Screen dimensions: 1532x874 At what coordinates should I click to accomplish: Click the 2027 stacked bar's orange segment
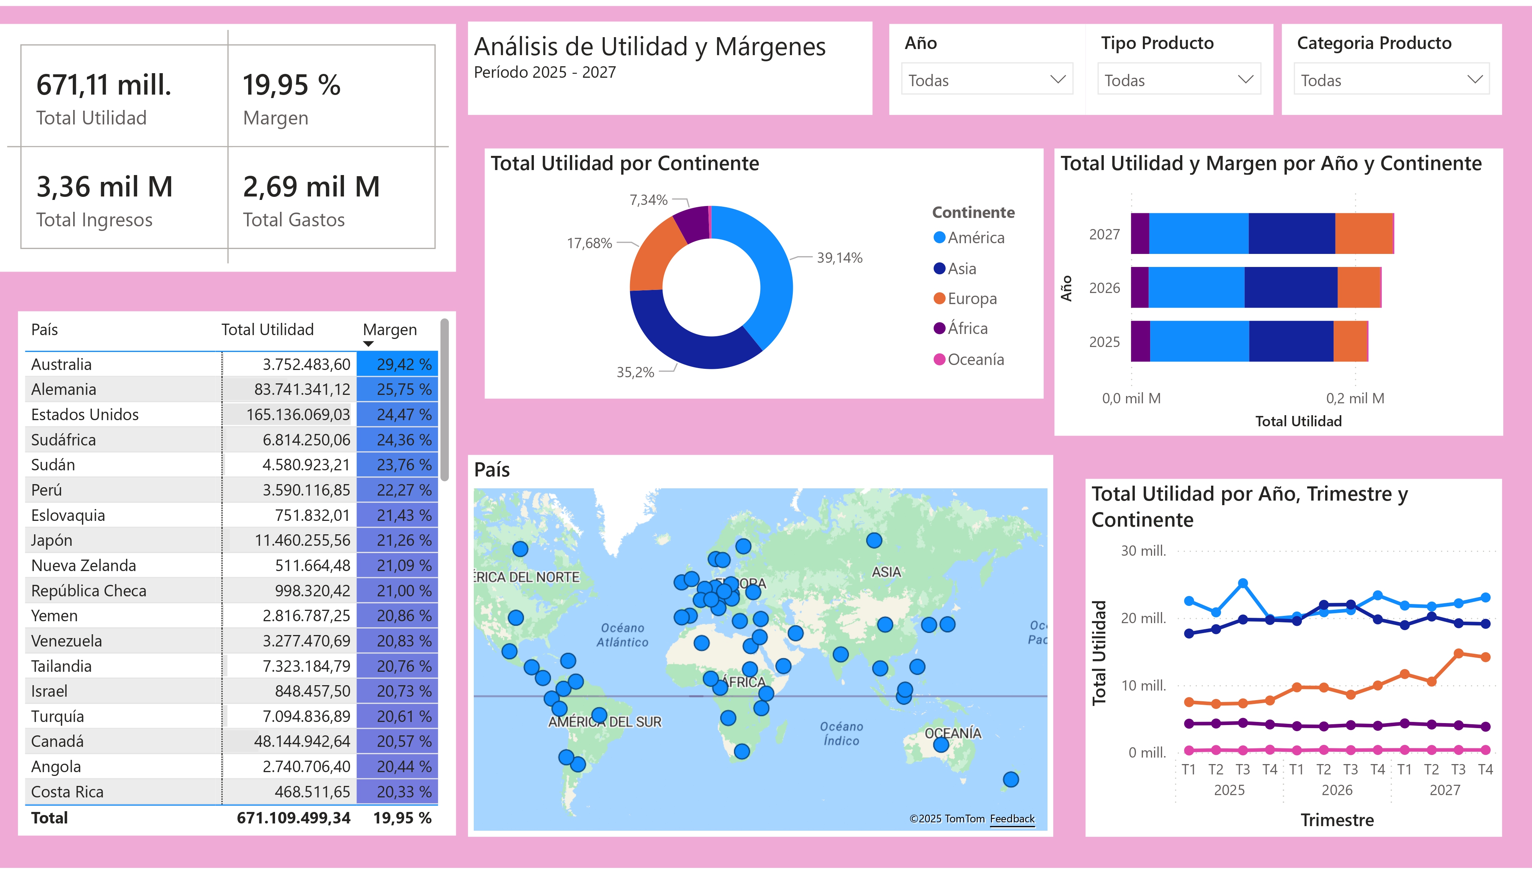coord(1363,234)
